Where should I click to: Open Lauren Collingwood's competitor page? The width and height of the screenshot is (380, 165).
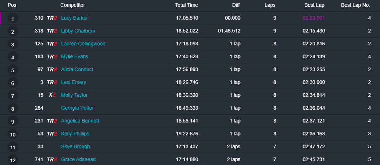[x=83, y=44]
